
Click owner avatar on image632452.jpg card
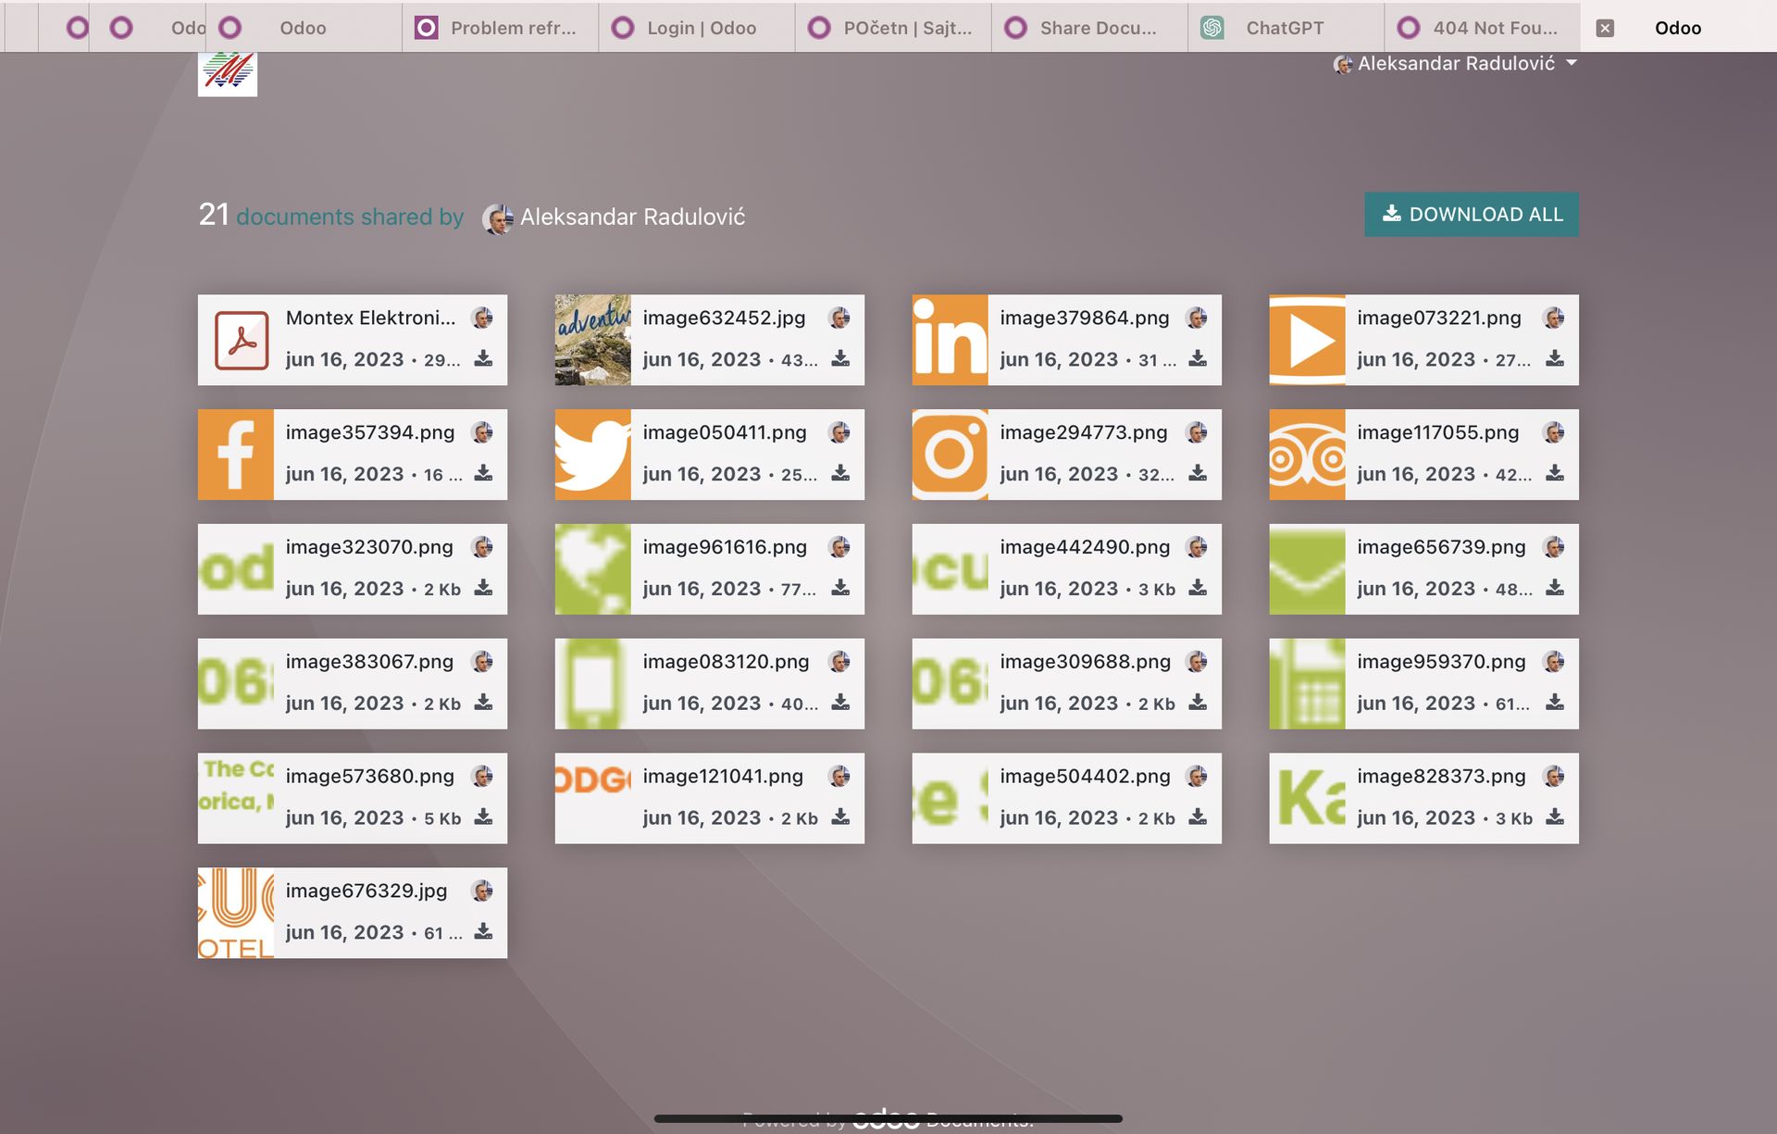(839, 318)
